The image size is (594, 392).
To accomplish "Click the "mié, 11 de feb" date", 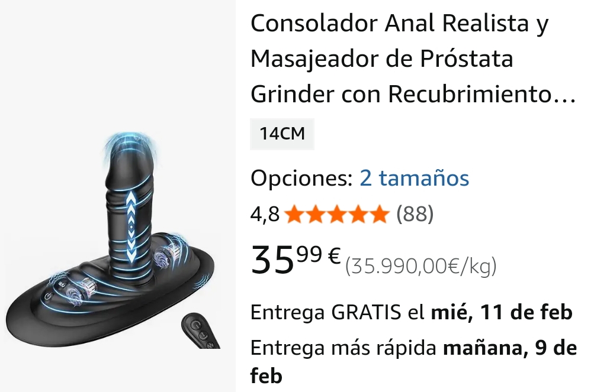I will tap(502, 313).
